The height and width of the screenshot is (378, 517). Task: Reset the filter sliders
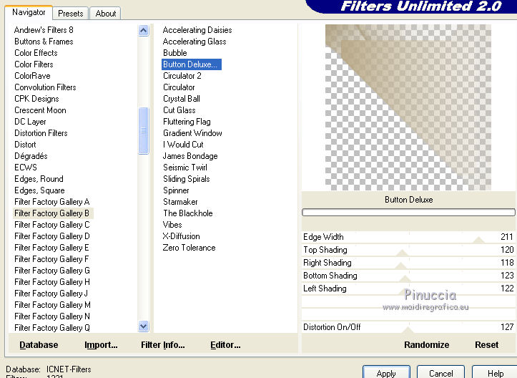pyautogui.click(x=486, y=344)
